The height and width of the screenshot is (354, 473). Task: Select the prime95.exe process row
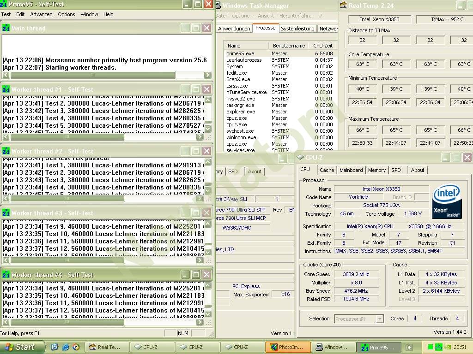point(279,53)
